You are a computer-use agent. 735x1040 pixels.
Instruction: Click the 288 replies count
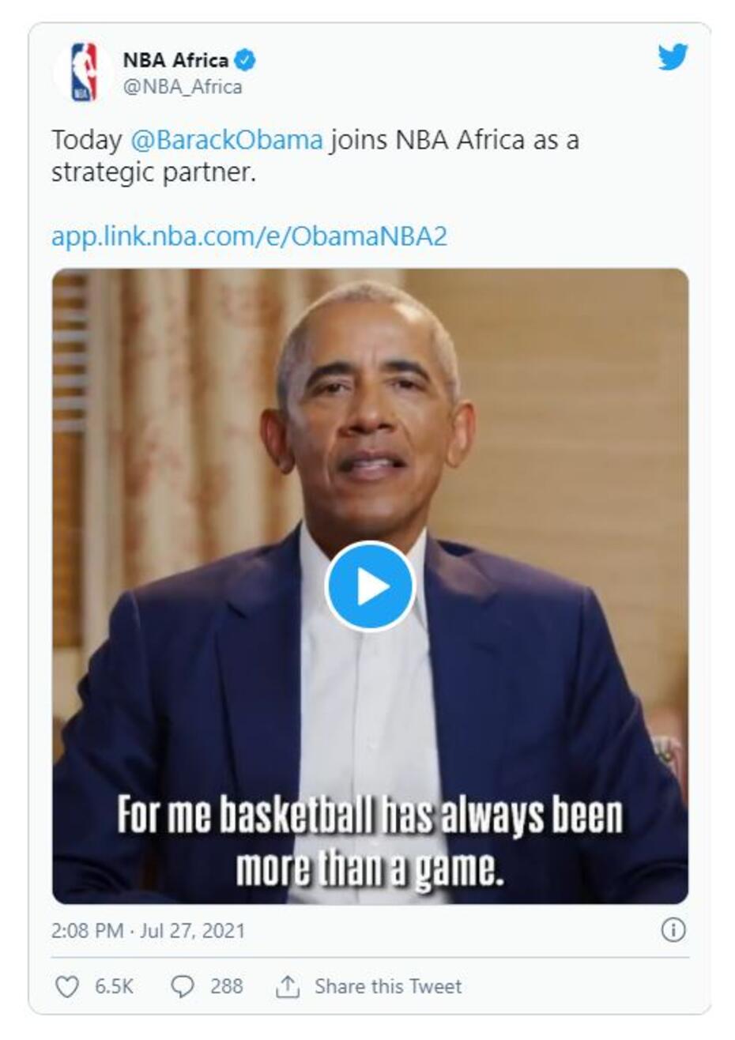pyautogui.click(x=226, y=986)
